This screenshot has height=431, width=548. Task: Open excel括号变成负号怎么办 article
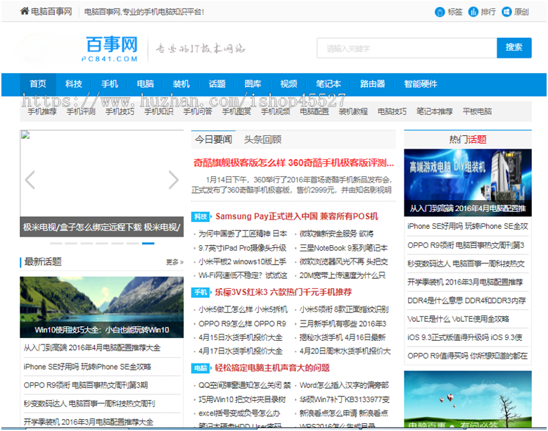[239, 413]
